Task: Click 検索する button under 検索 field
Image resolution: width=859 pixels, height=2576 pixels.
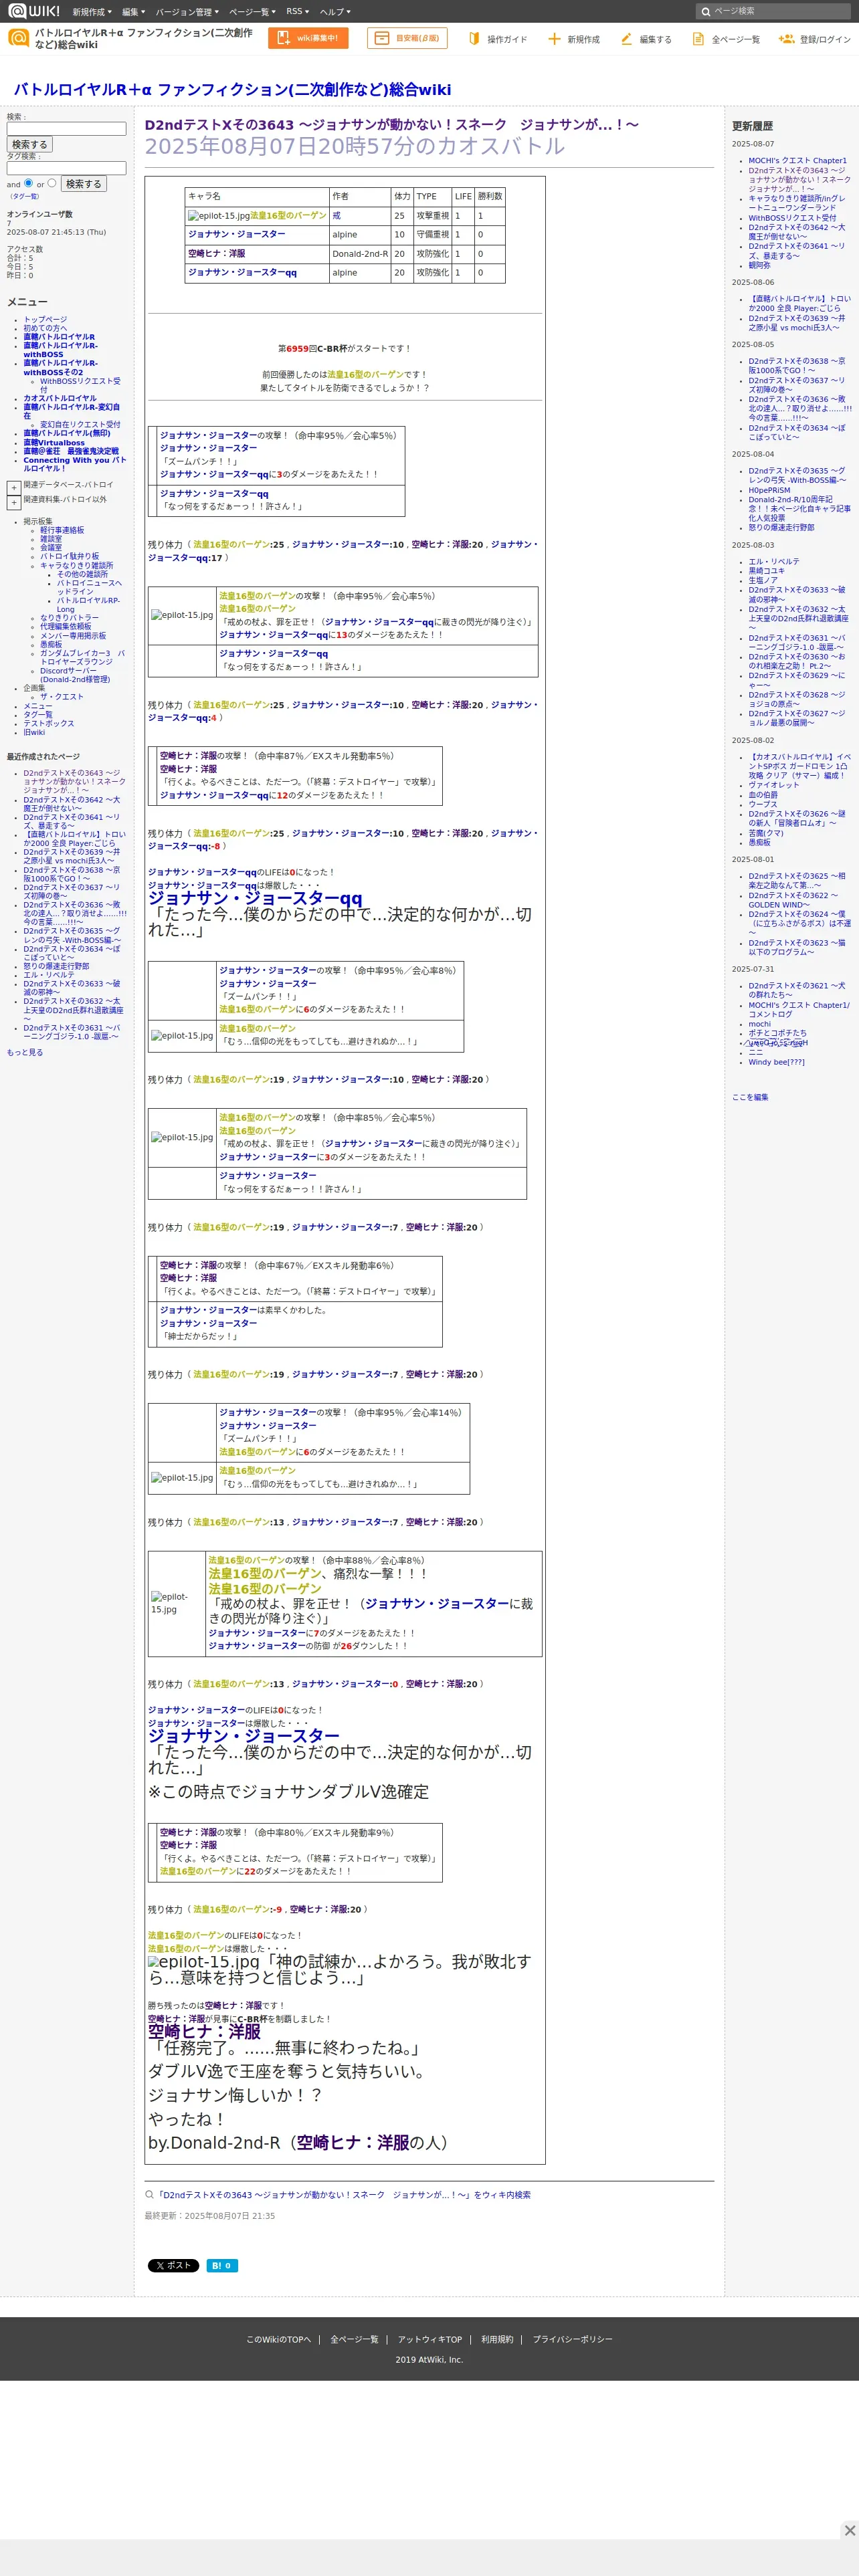Action: (x=29, y=145)
